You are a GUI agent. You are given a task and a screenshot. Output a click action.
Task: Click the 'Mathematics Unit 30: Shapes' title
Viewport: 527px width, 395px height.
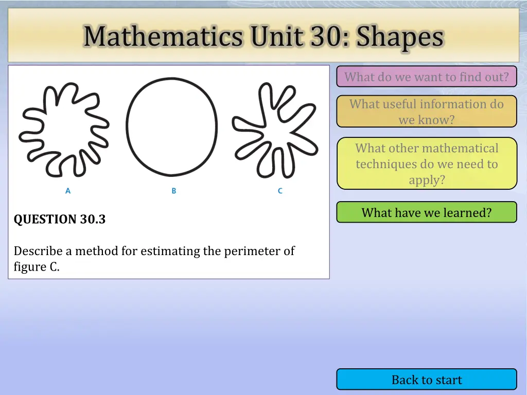pos(263,36)
